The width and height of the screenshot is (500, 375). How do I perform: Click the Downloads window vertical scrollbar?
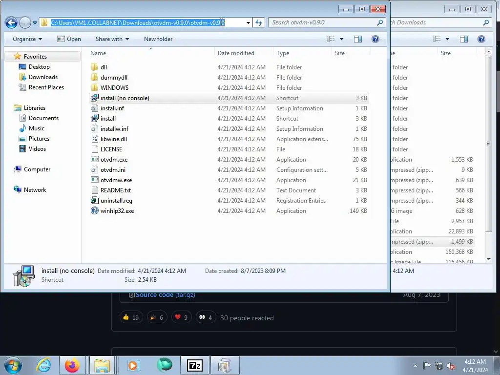(488, 144)
